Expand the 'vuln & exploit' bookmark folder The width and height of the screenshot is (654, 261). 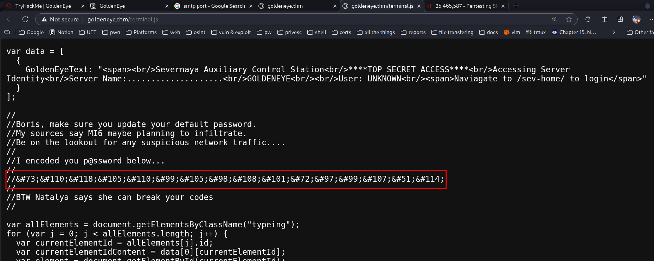point(231,32)
